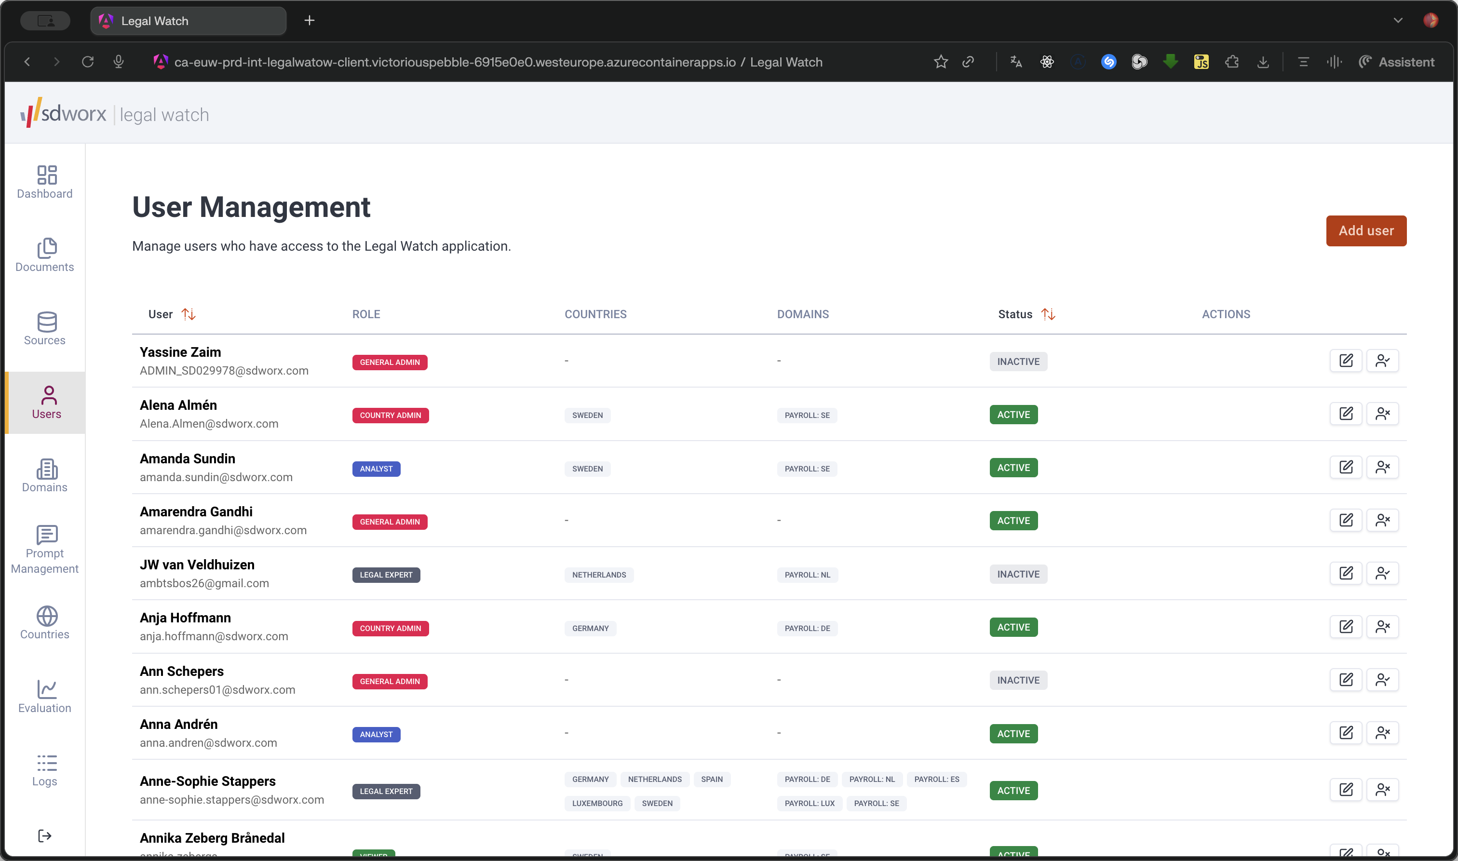This screenshot has height=861, width=1458.
Task: Activate user Yassine Zaim
Action: (1383, 361)
